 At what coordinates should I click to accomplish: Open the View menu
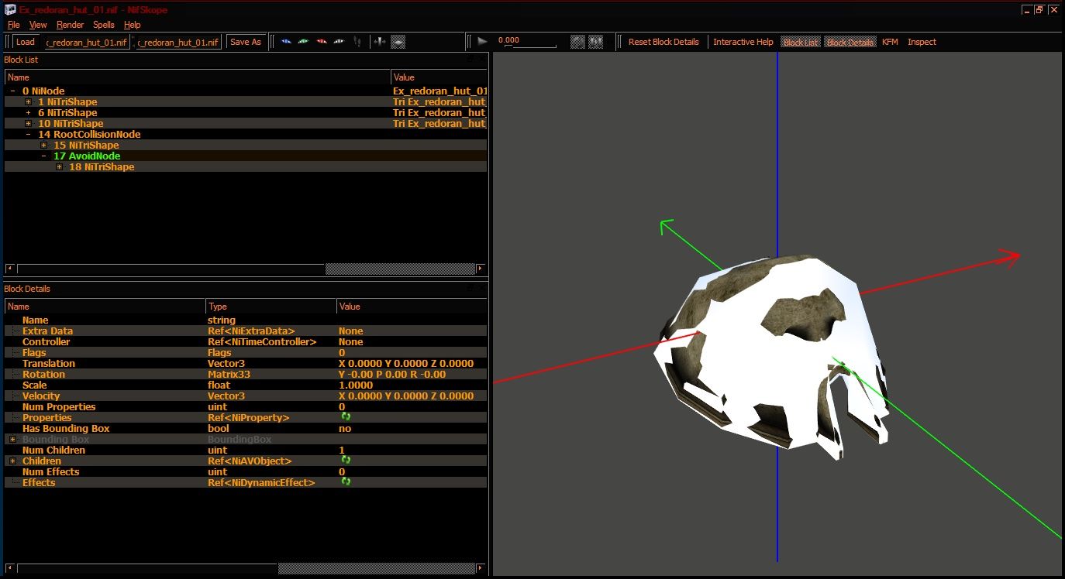pyautogui.click(x=38, y=25)
